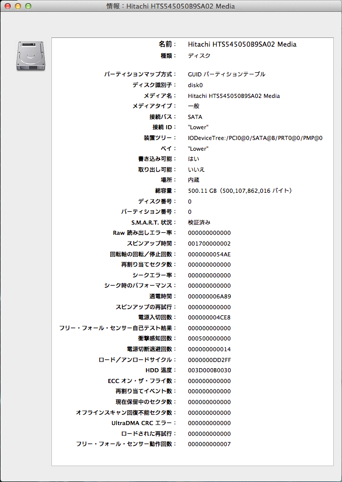Select S.M.A.R.T. status 検証済み
Image resolution: width=342 pixels, height=482 pixels.
(x=199, y=222)
